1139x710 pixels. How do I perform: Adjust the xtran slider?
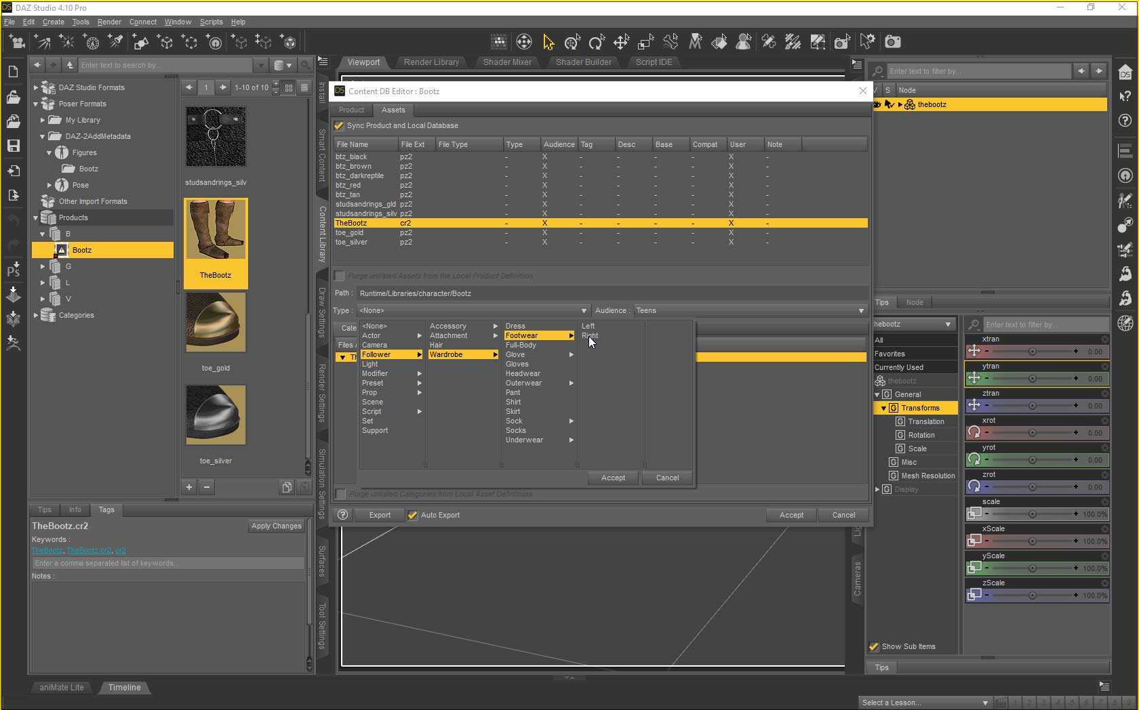[x=1032, y=352]
